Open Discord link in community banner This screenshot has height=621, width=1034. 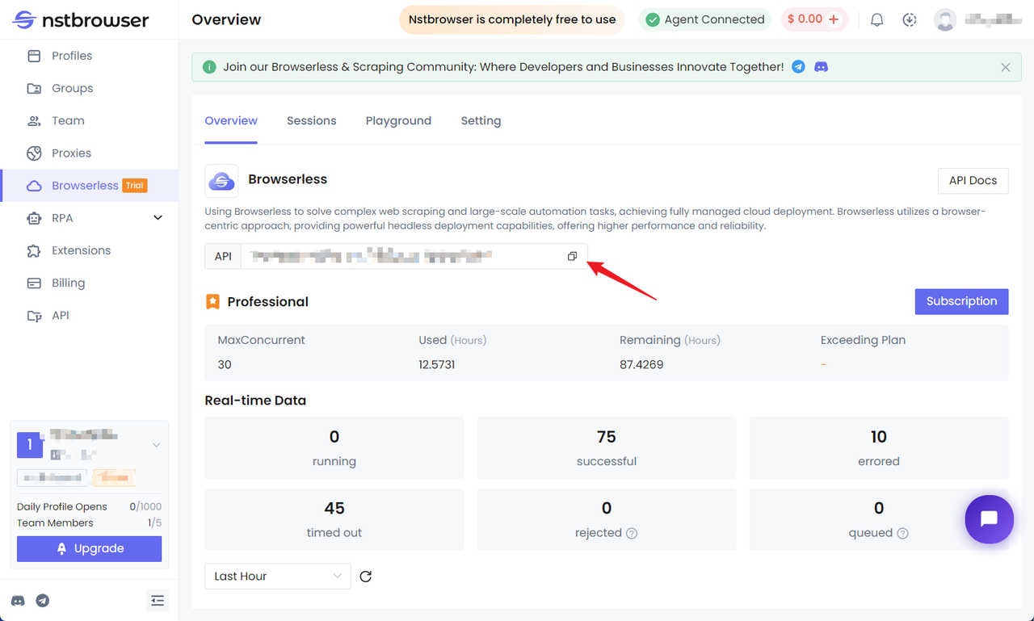pyautogui.click(x=821, y=67)
